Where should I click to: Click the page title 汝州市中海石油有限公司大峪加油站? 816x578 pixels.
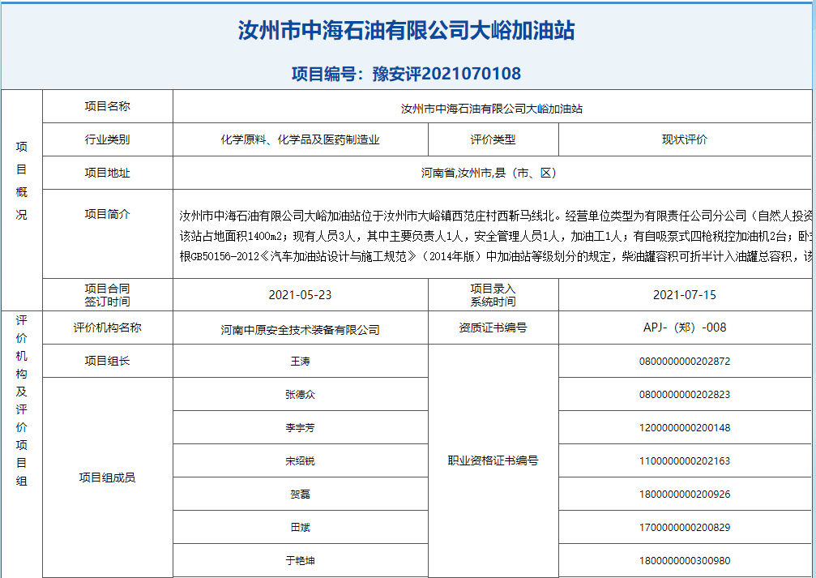[x=407, y=32]
